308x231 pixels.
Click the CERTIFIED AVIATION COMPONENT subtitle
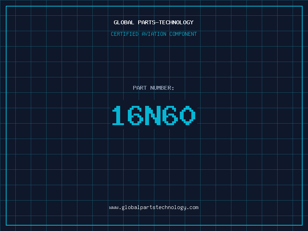coord(154,34)
